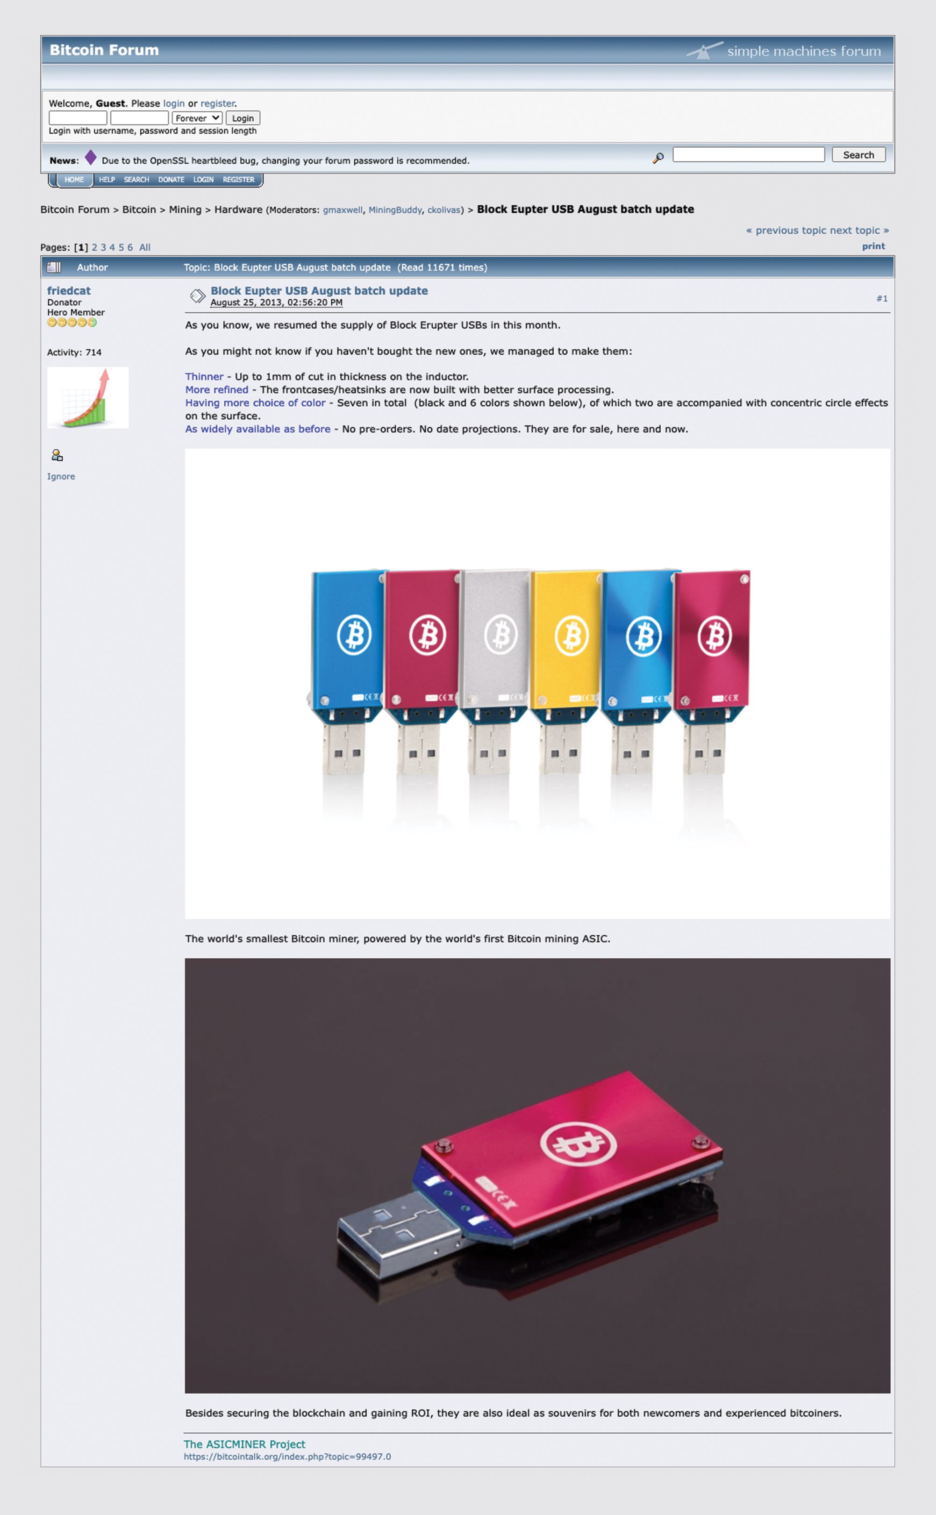
Task: Click the purple diamond news icon
Action: coord(90,157)
